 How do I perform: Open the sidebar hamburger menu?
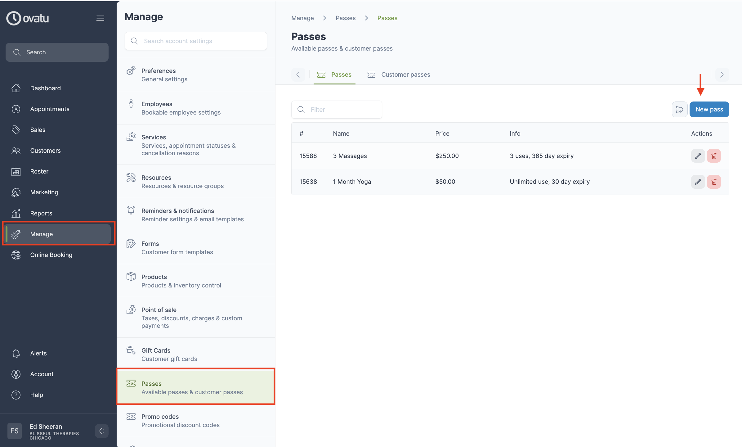100,18
